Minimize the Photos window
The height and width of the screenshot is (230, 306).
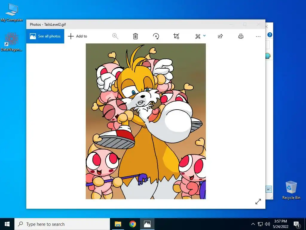tap(232, 24)
